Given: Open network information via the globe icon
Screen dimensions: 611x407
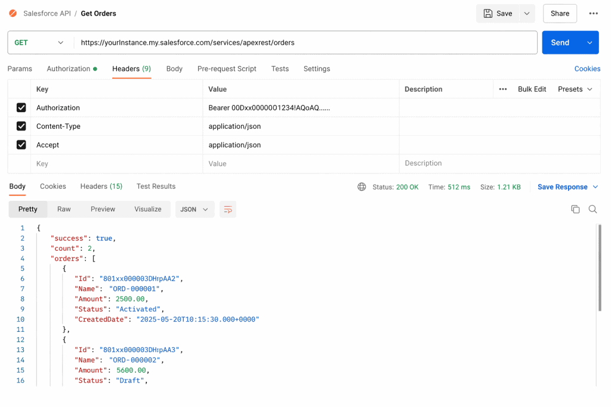Looking at the screenshot, I should coord(362,187).
